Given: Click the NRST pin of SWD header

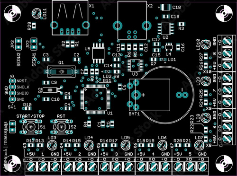Looking at the screenshot, I should (12, 81).
